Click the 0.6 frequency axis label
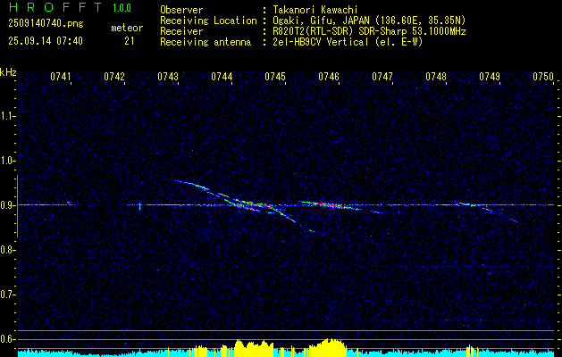This screenshot has height=357, width=562. point(7,339)
